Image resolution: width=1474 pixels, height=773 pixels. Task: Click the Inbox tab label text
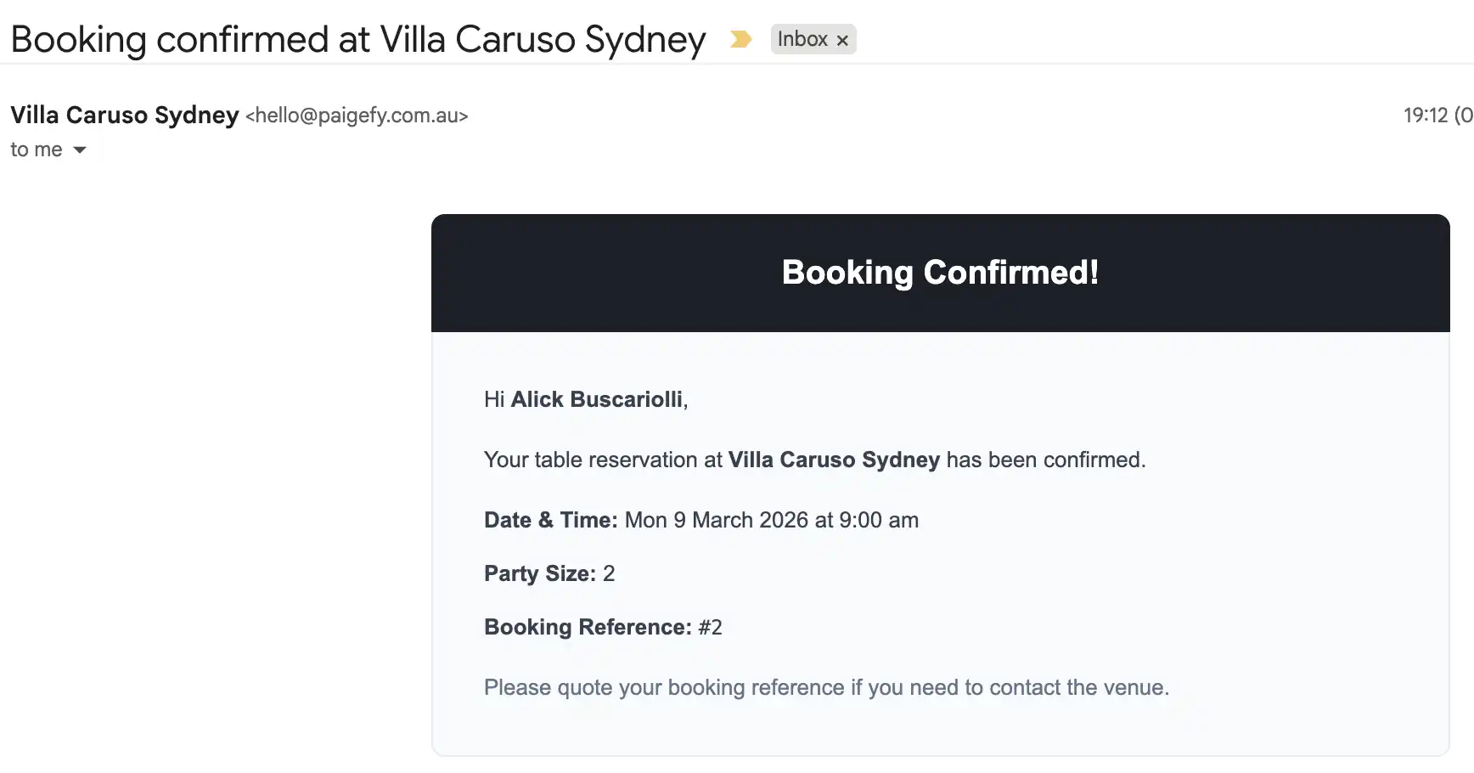pyautogui.click(x=803, y=39)
